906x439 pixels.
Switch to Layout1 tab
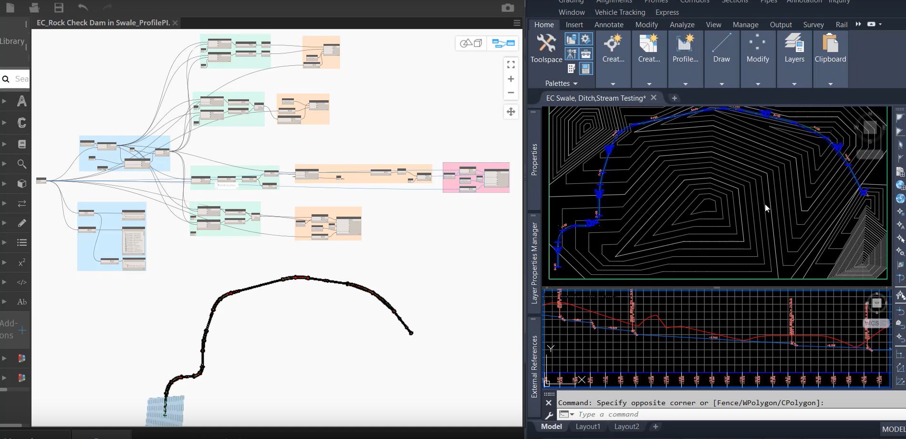pos(588,427)
